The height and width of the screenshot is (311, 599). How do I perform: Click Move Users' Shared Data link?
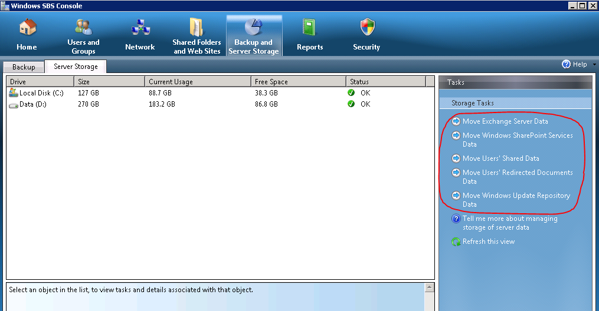(x=500, y=158)
